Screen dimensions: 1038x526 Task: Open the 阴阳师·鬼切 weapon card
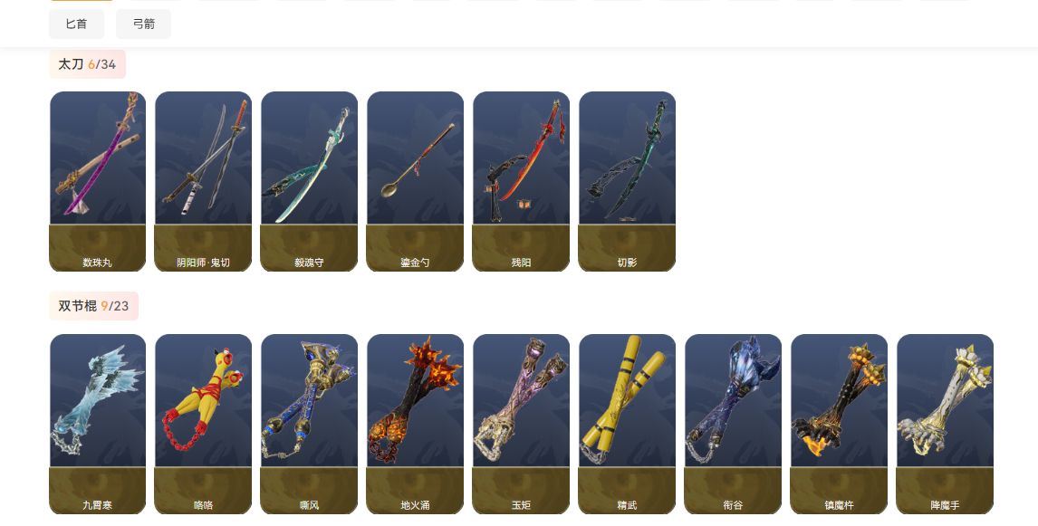[203, 181]
